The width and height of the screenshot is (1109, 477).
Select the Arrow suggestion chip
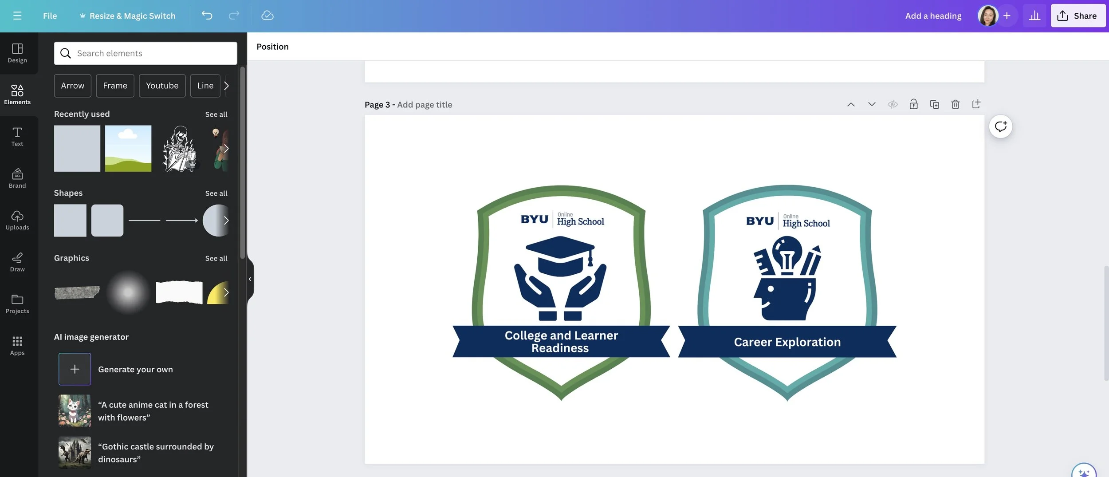pos(72,86)
